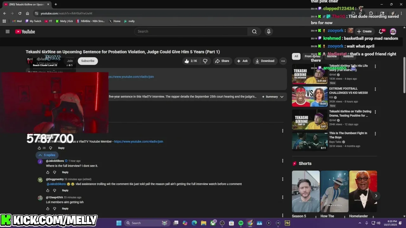Click the browser address bar URL
The width and height of the screenshot is (406, 228).
coord(66,13)
